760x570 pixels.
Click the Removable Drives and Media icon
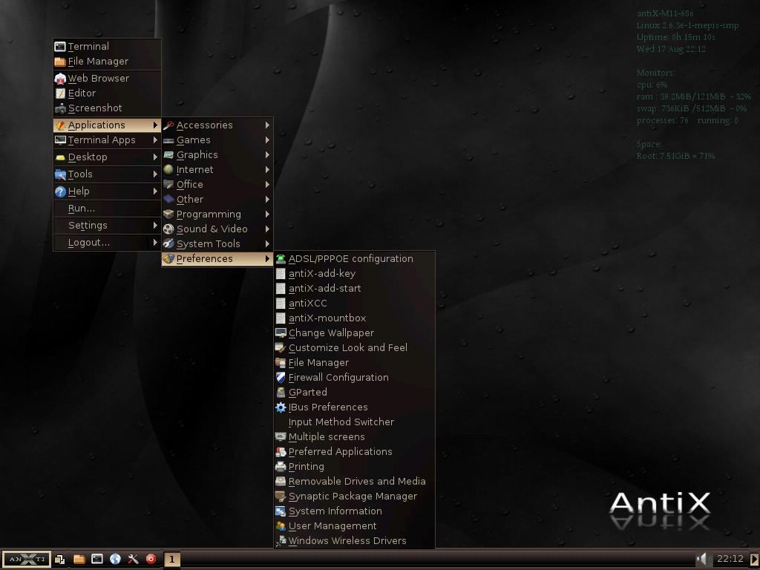click(x=281, y=481)
